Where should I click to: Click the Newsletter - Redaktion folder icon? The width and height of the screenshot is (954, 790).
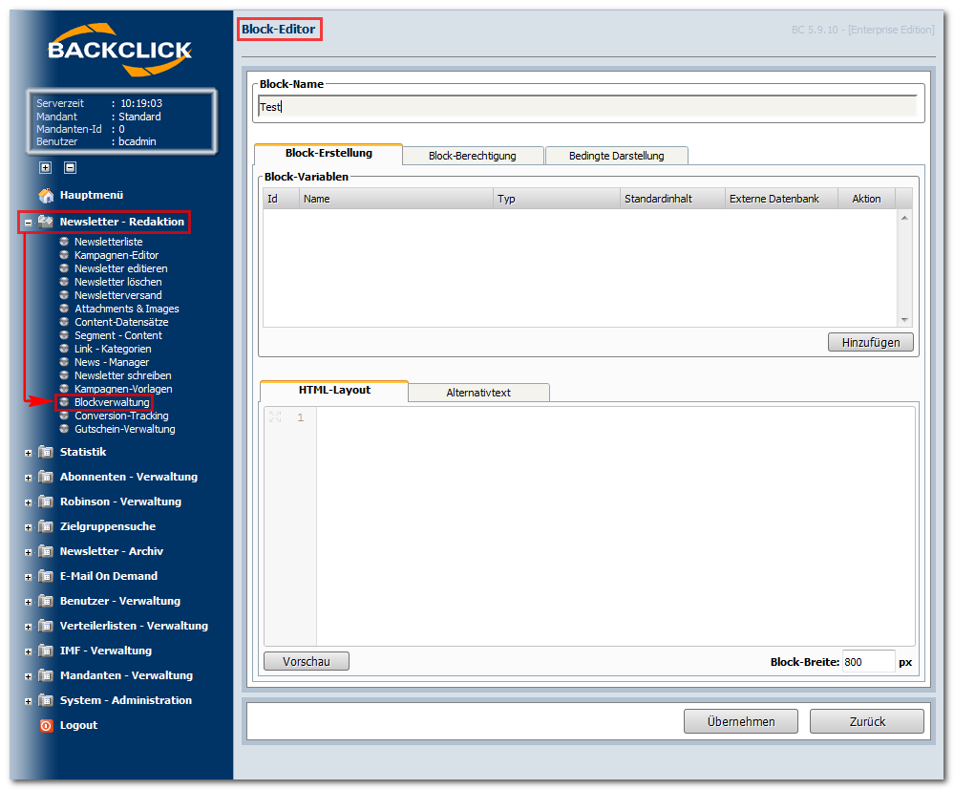(x=46, y=222)
